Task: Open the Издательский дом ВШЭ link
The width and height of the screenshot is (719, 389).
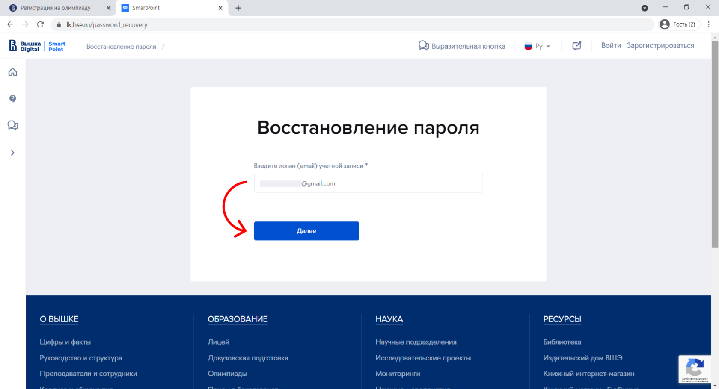Action: (582, 358)
